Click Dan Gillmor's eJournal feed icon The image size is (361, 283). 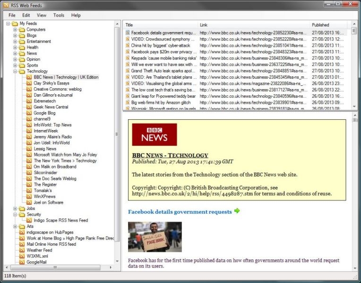click(29, 95)
